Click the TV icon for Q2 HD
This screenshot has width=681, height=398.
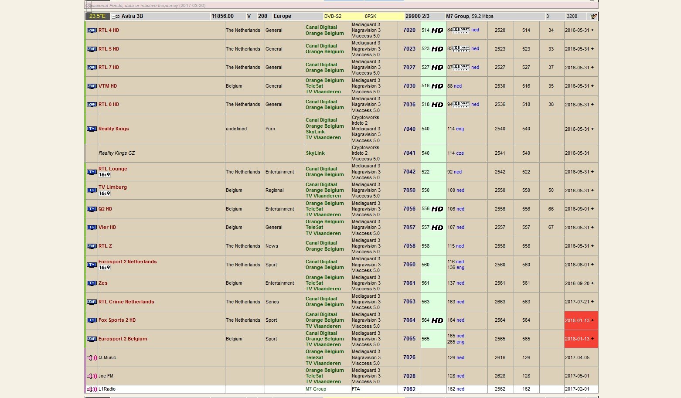[92, 209]
